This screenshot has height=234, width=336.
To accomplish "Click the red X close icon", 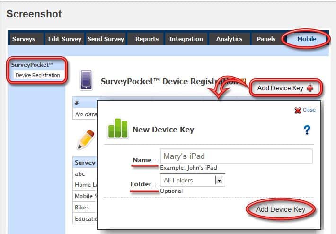I will click(298, 110).
